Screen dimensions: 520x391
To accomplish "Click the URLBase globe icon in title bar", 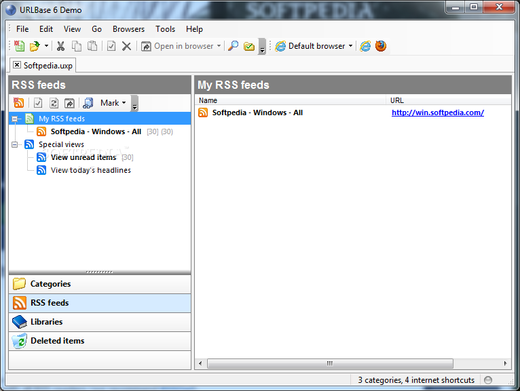I will click(11, 10).
